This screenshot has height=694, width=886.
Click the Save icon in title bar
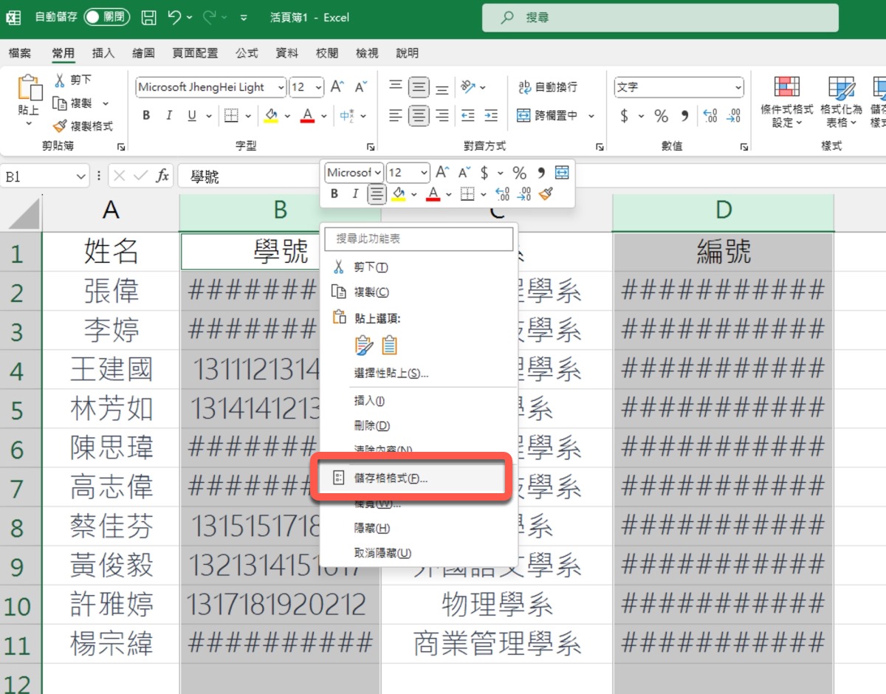point(148,17)
